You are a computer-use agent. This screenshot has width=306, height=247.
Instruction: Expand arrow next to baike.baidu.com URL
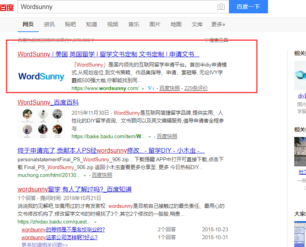point(149,137)
